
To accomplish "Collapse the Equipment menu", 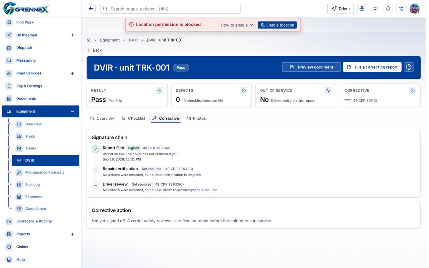I will [72, 112].
